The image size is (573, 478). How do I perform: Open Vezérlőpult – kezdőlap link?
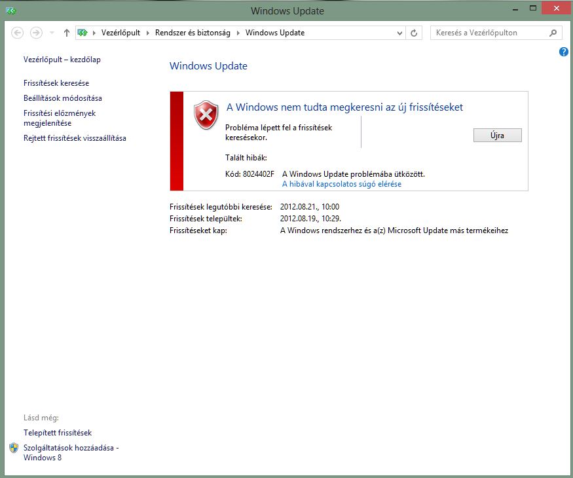coord(62,60)
